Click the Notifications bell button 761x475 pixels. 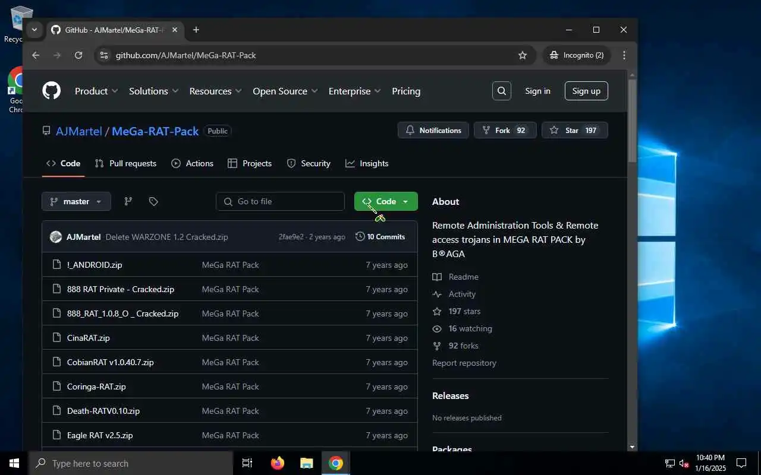pyautogui.click(x=433, y=130)
